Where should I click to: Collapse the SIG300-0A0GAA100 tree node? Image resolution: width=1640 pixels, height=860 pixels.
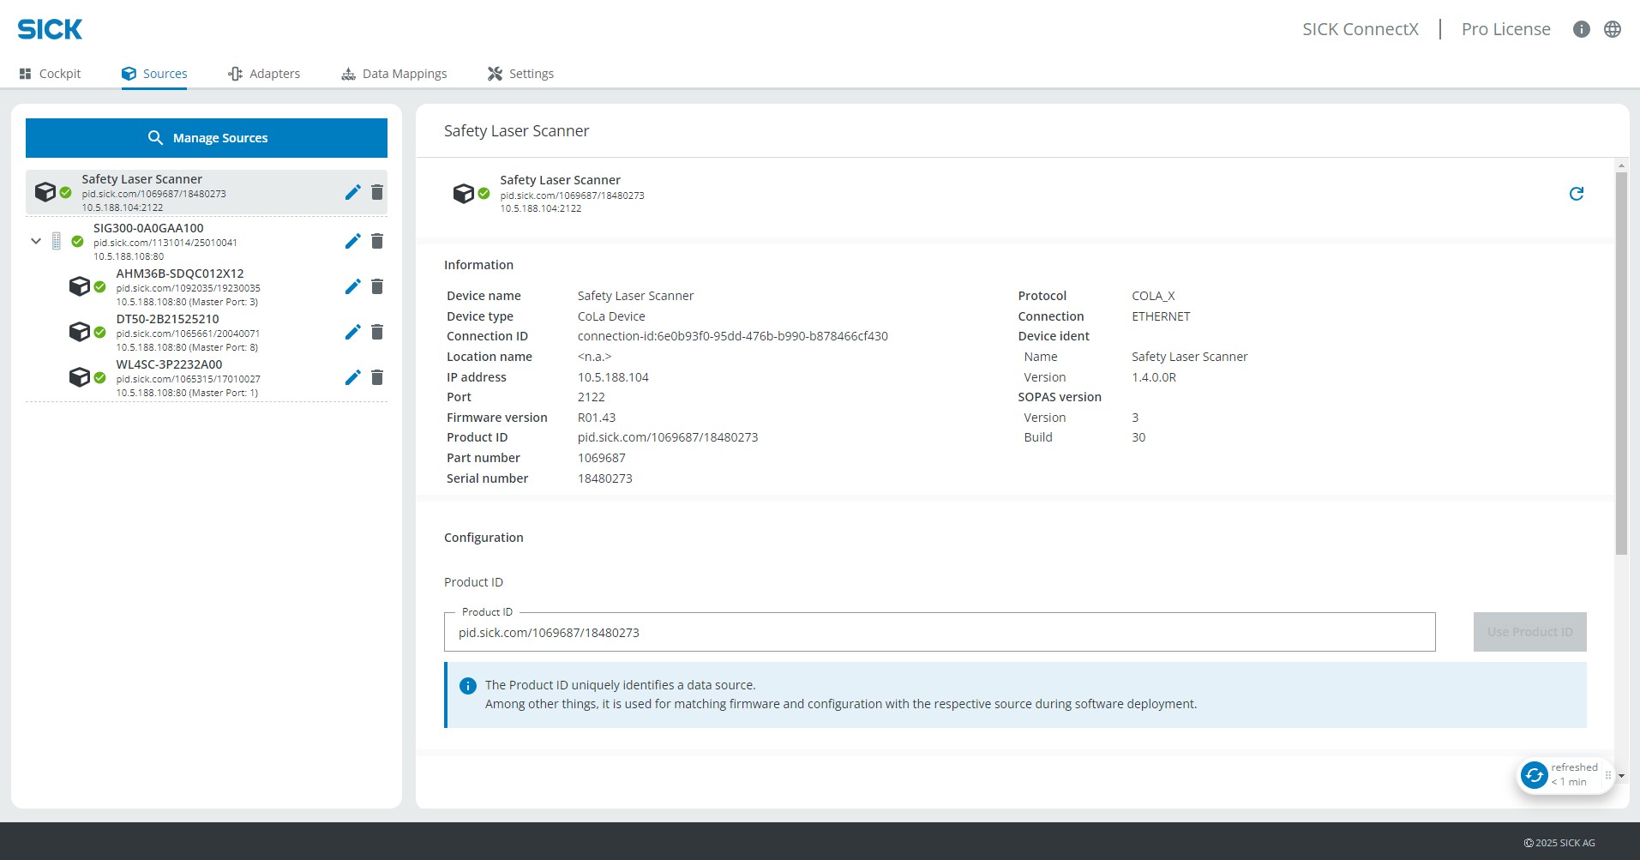(x=36, y=241)
